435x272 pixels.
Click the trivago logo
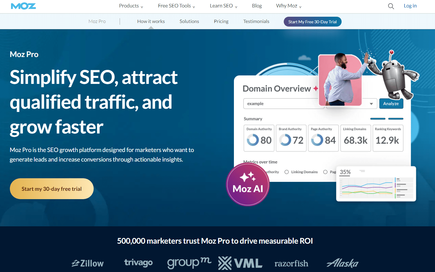coord(138,262)
